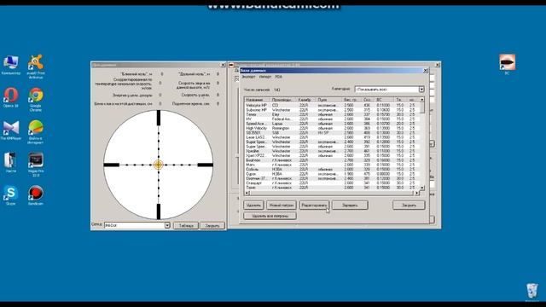Open the reticle type Mil-Dot dropdown
Screen dimensions: 546x307
[x=167, y=225]
